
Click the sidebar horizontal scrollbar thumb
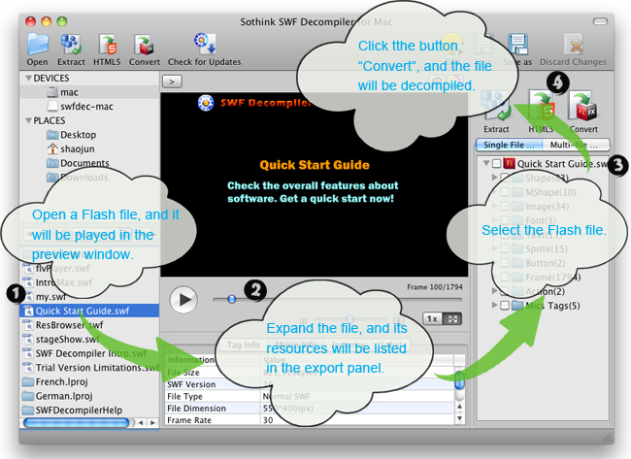tap(77, 422)
